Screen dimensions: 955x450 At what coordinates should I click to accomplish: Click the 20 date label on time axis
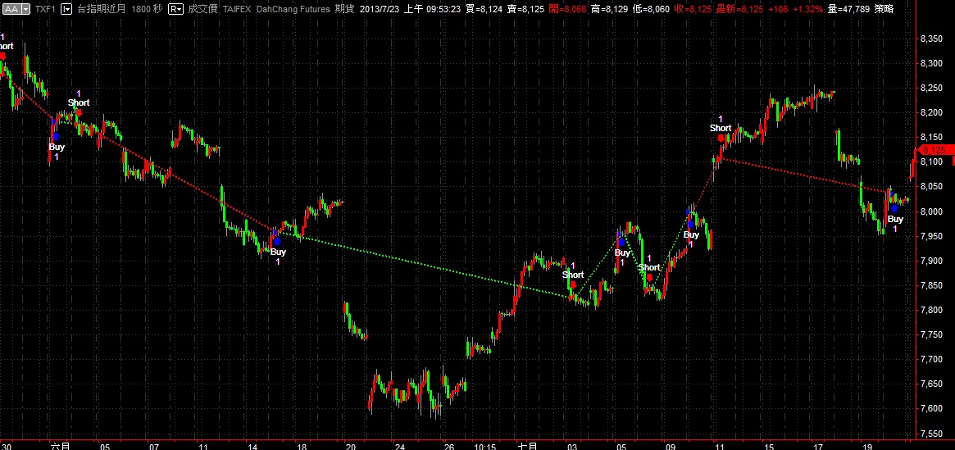click(x=350, y=446)
